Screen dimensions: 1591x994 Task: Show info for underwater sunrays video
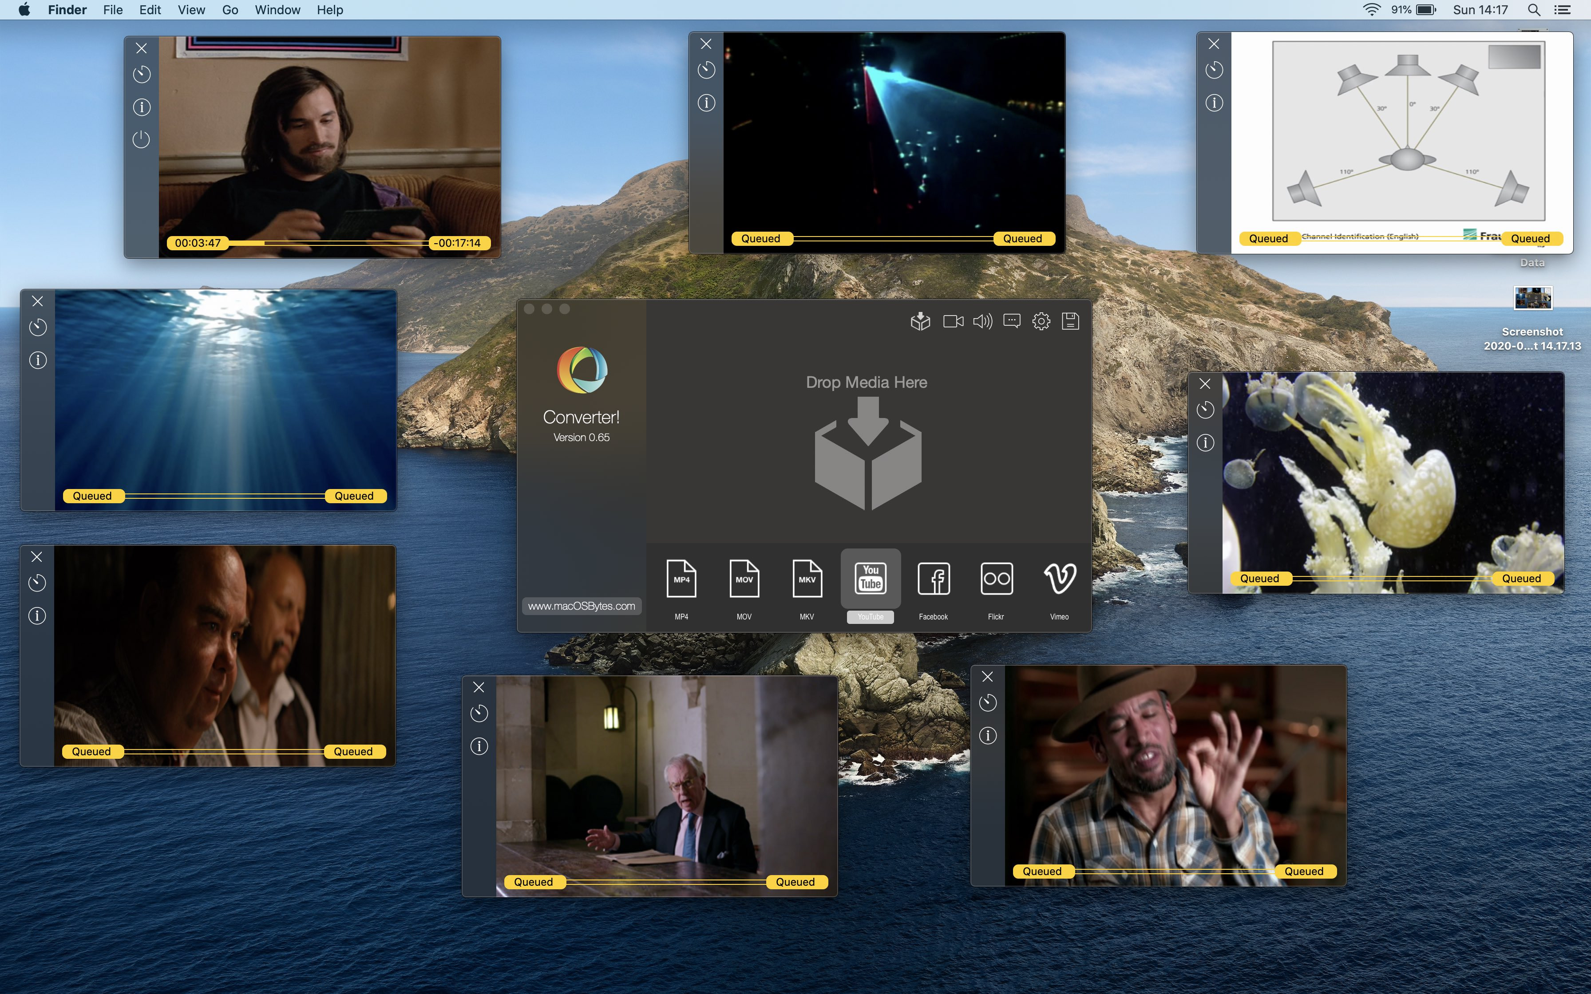point(37,360)
